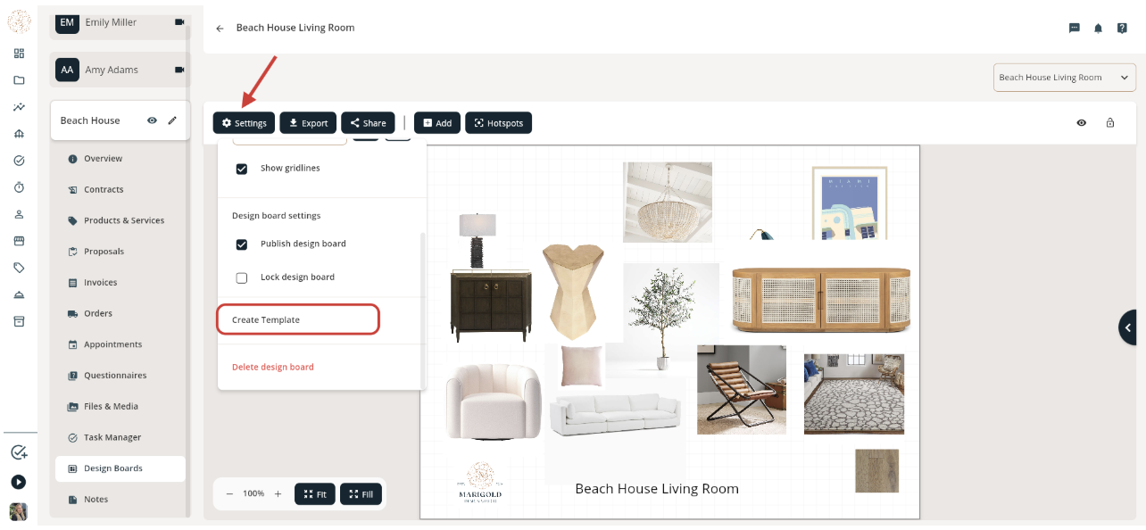Start video call with Emily Miller
Viewport: 1146px width, 530px height.
click(x=179, y=22)
